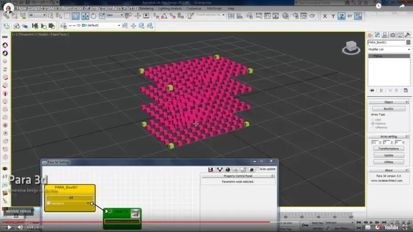Toggle the Percent Snap icon
This screenshot has height=232, width=413.
point(172,16)
